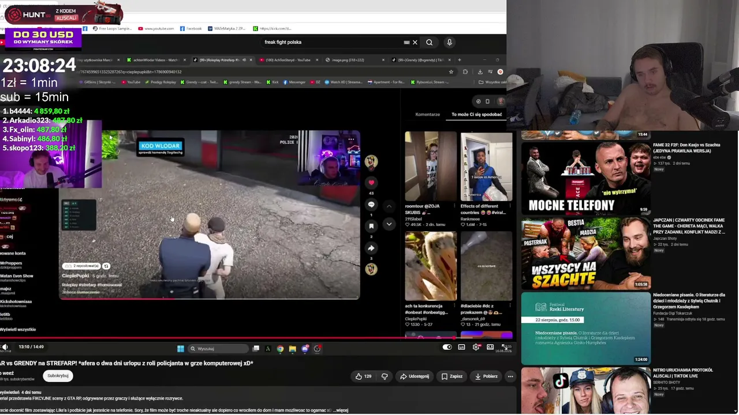Open File Explorer from the in-video taskbar

[292, 349]
